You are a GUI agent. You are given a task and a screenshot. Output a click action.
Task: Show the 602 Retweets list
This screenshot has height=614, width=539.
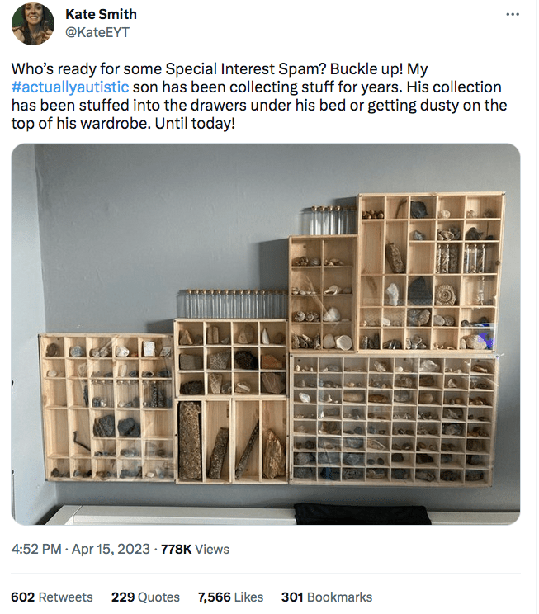[52, 597]
